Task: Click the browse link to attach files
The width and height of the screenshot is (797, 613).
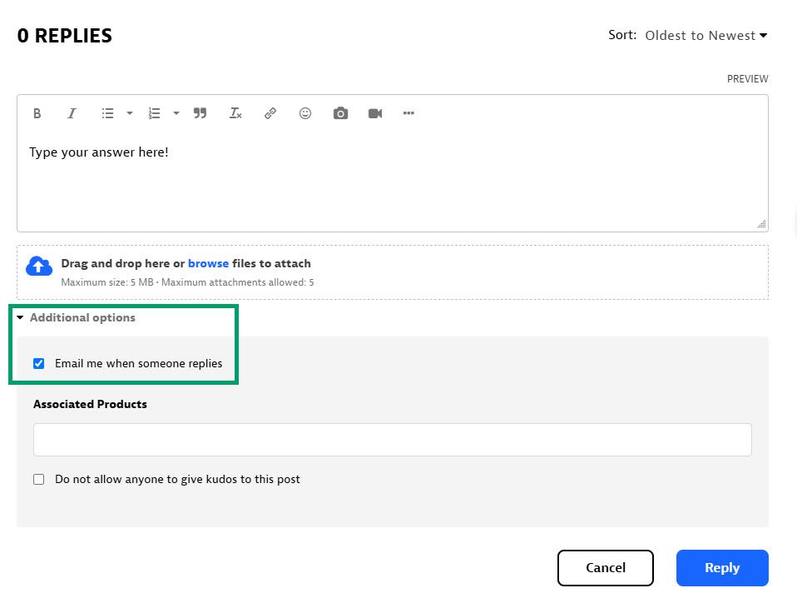Action: (208, 264)
